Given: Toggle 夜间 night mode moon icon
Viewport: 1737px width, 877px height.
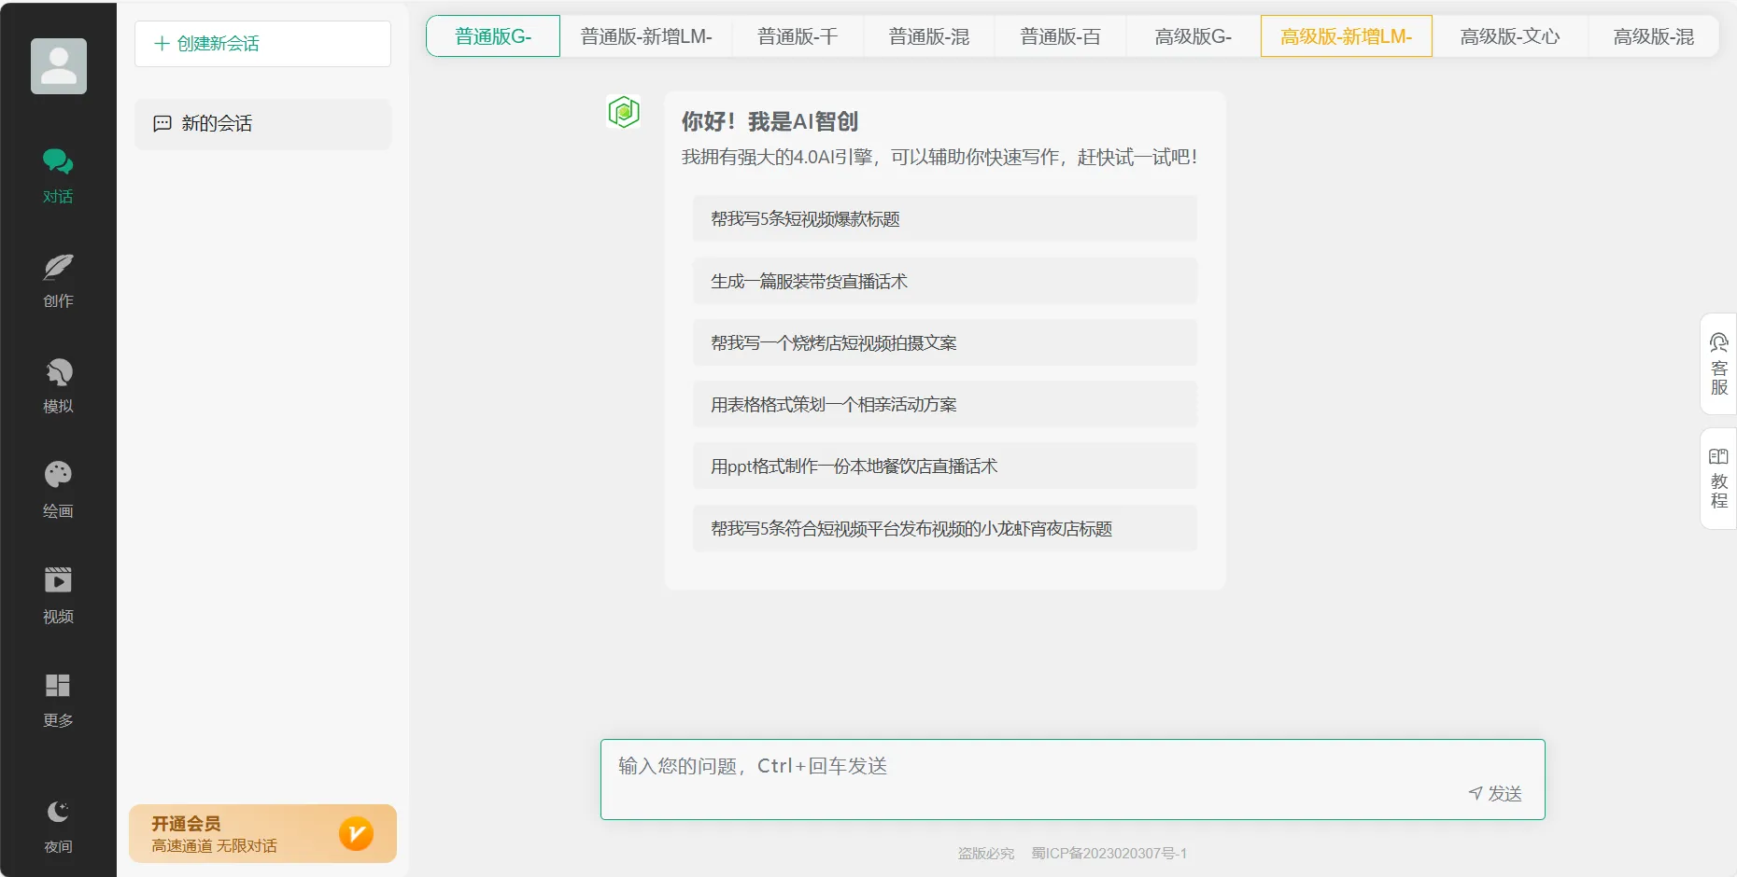Looking at the screenshot, I should 58,811.
